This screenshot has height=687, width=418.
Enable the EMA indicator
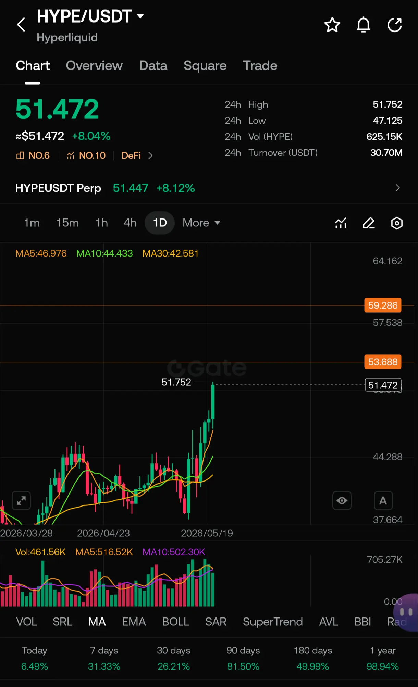[x=134, y=622]
